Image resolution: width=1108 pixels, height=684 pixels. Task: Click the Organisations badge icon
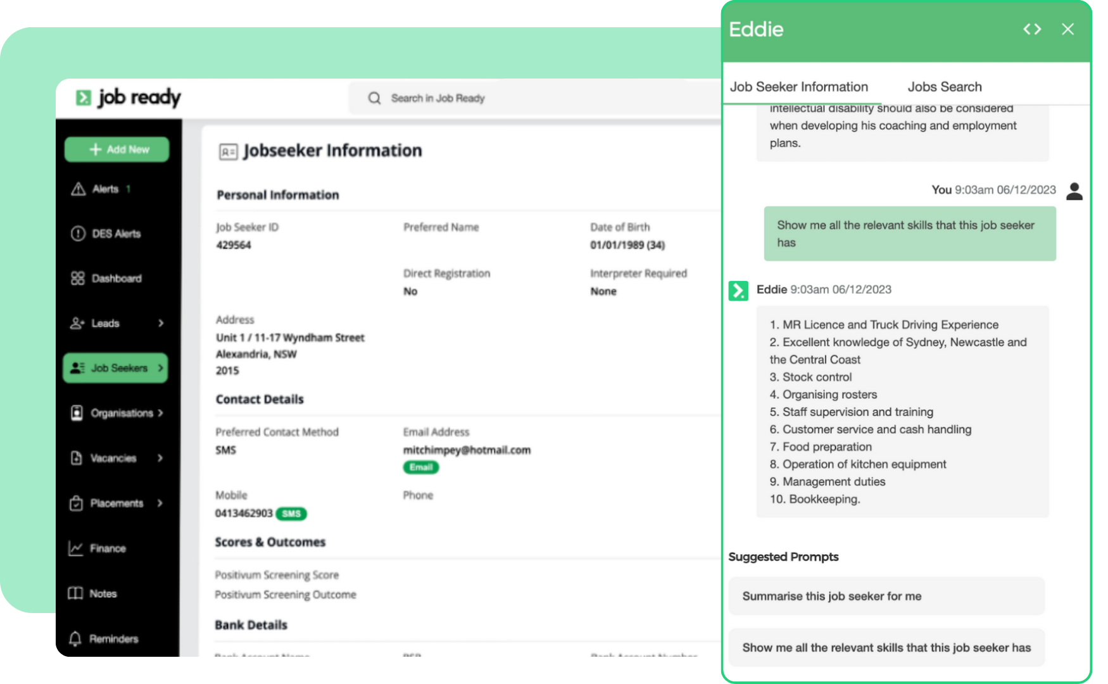[77, 413]
